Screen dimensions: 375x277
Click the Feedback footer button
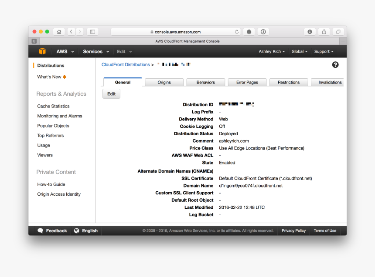52,231
